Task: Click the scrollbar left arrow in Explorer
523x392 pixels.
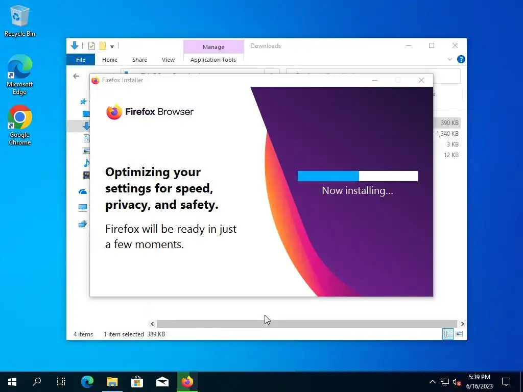Action: coord(152,324)
